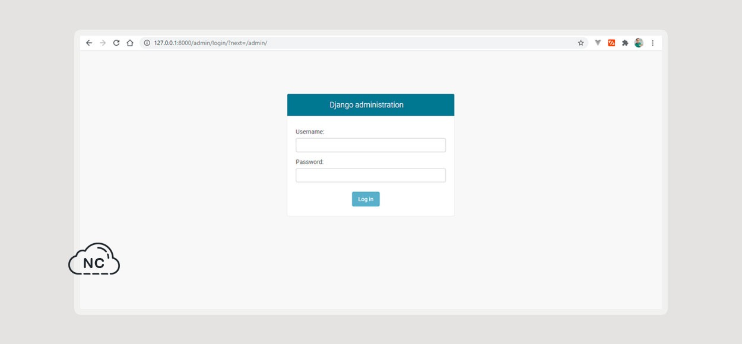Bookmark this page with the star icon
The width and height of the screenshot is (742, 344).
581,43
